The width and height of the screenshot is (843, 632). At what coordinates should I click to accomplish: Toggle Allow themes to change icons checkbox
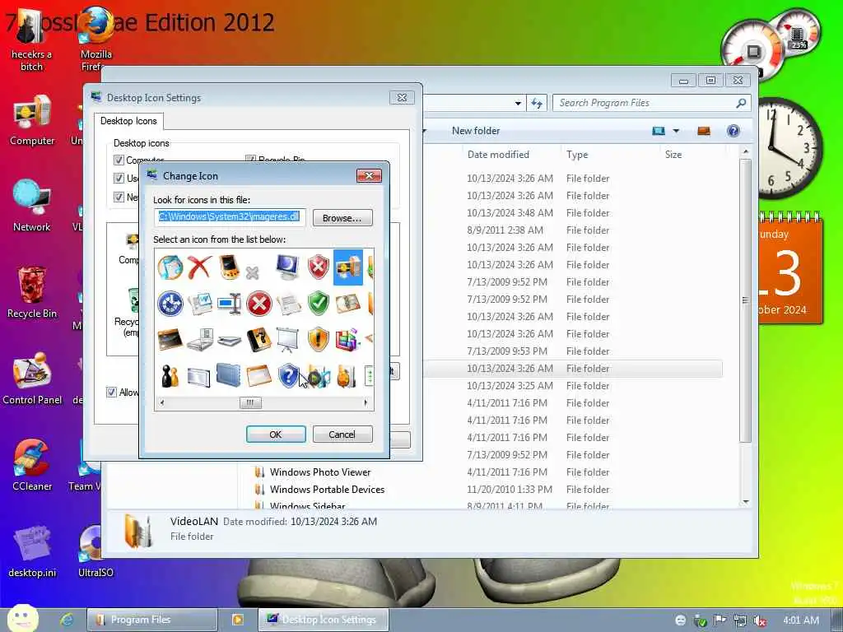coord(111,393)
